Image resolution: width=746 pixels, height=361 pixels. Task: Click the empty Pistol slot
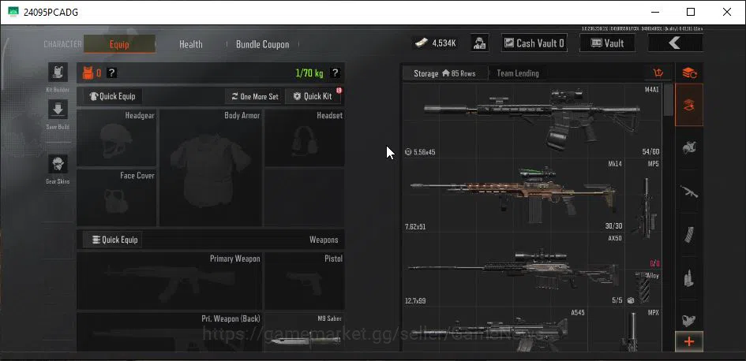[305, 281]
